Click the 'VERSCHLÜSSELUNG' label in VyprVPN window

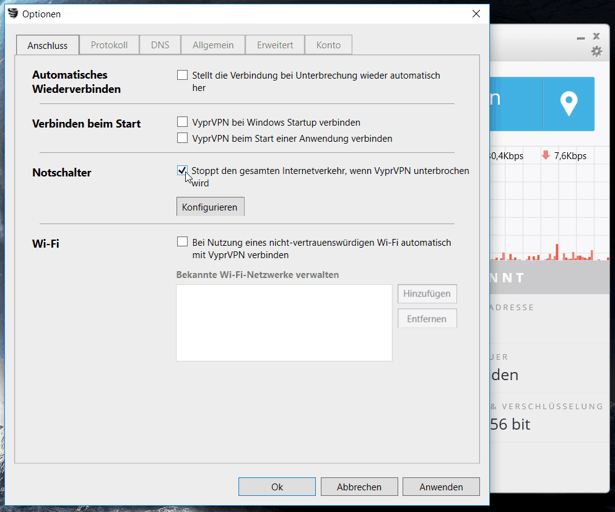[552, 406]
